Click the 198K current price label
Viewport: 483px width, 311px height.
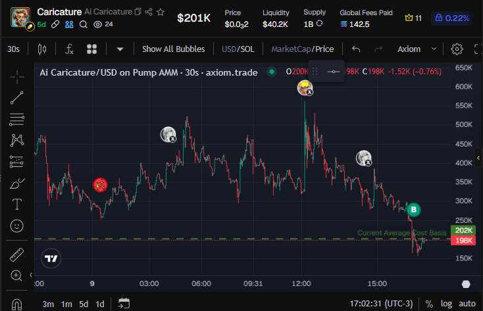coord(463,241)
